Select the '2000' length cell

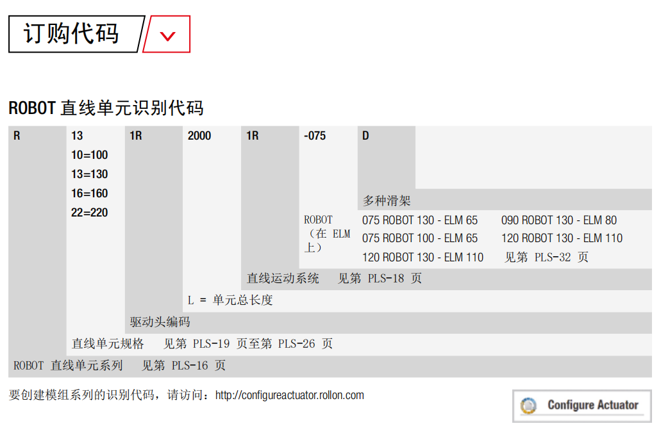(199, 136)
